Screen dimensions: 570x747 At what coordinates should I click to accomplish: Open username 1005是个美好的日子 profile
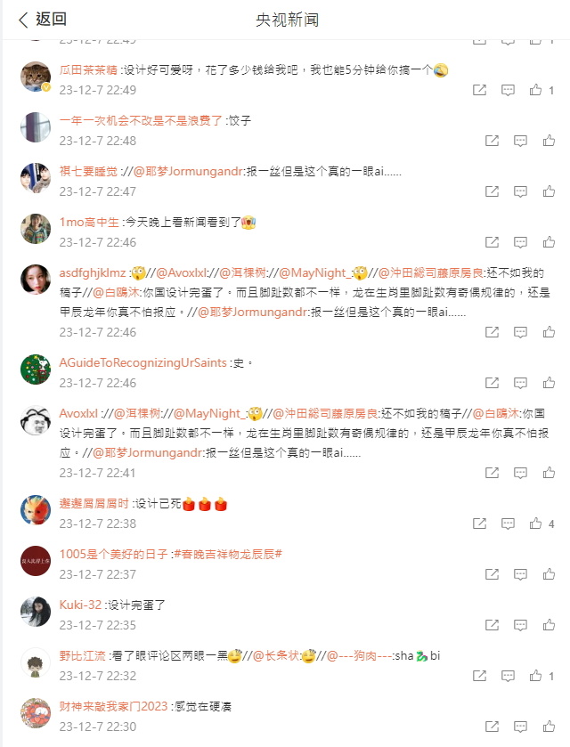point(113,554)
